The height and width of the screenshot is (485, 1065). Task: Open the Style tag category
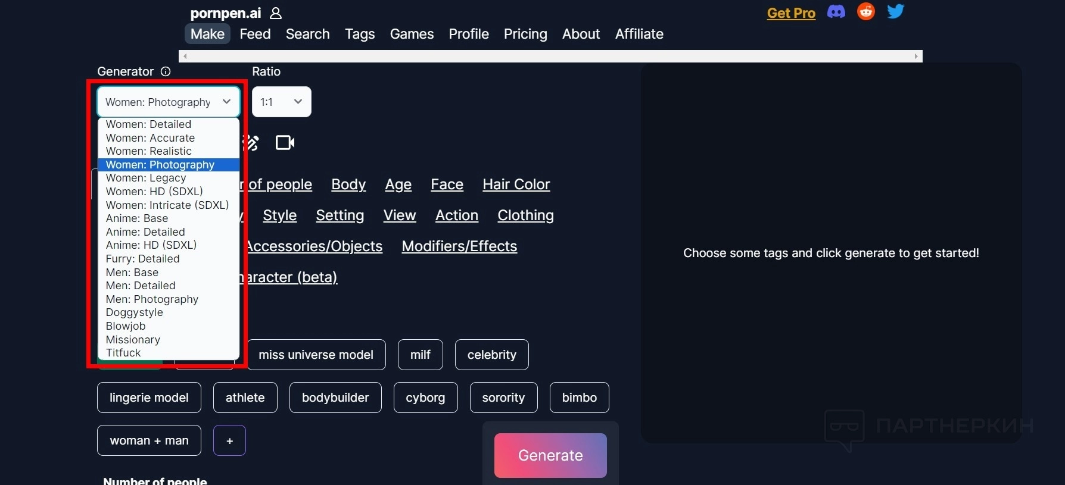pyautogui.click(x=280, y=215)
